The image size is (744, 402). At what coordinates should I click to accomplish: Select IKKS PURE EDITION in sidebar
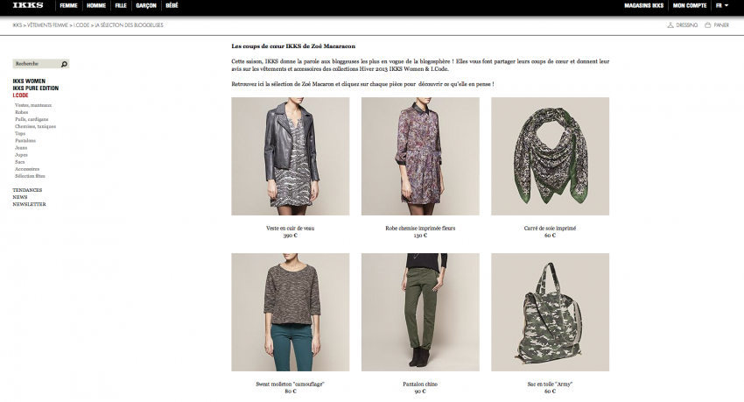(x=36, y=88)
